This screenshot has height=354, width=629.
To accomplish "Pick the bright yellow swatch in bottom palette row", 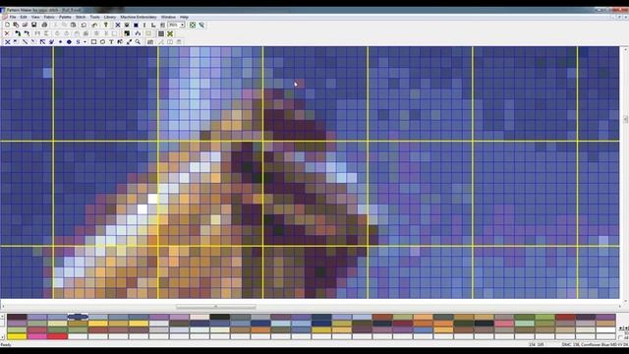I will point(17,336).
